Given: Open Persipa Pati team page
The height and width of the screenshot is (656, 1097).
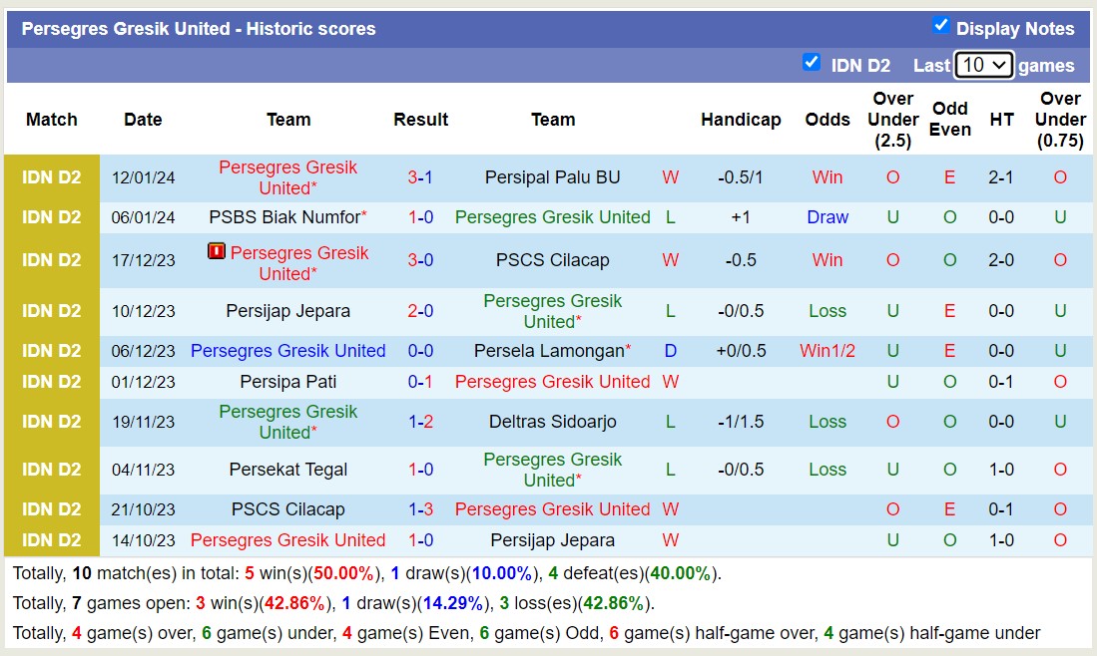Looking at the screenshot, I should (287, 382).
